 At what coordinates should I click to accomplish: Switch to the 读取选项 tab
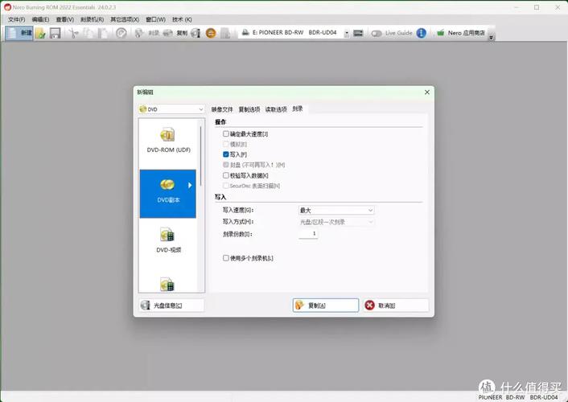point(276,109)
